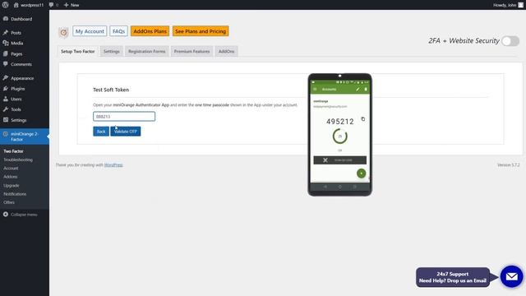Open Troubleshooting submenu item
Image resolution: width=526 pixels, height=296 pixels.
coord(18,160)
